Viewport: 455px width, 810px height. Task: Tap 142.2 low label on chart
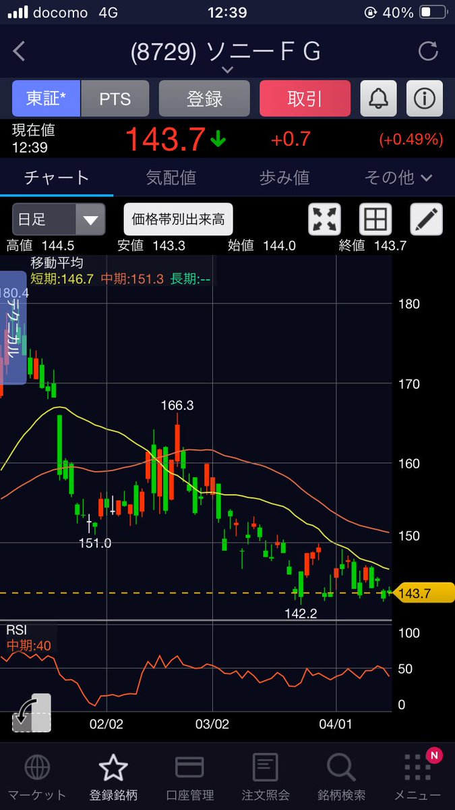tap(301, 613)
